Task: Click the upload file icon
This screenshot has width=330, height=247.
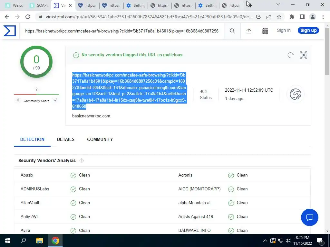Action: click(x=249, y=31)
